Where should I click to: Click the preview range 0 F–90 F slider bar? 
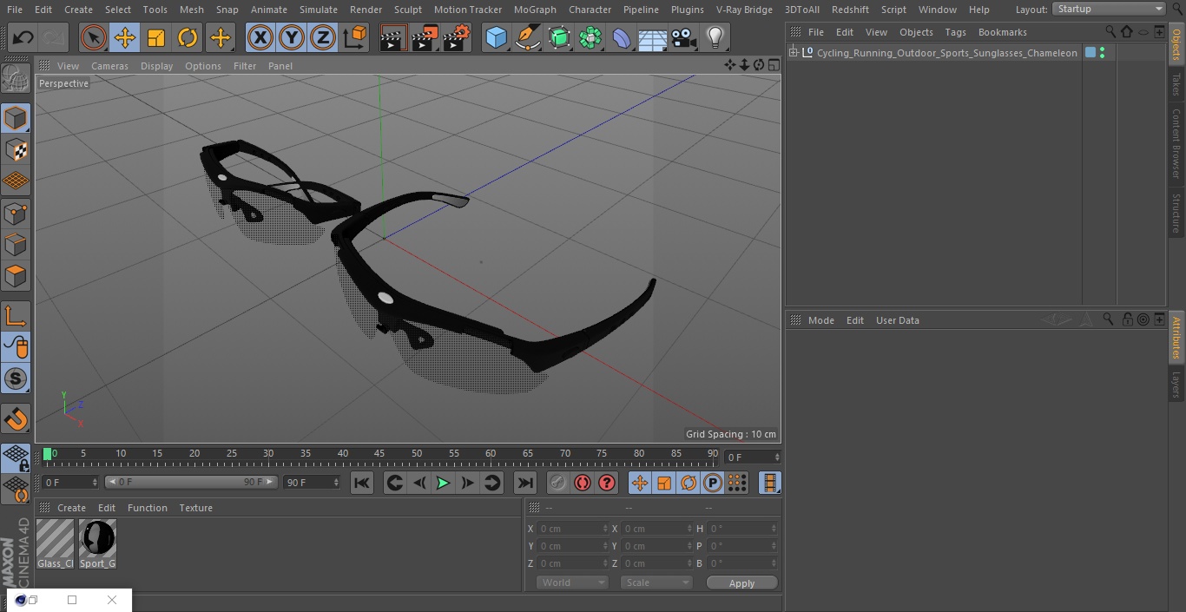tap(191, 482)
